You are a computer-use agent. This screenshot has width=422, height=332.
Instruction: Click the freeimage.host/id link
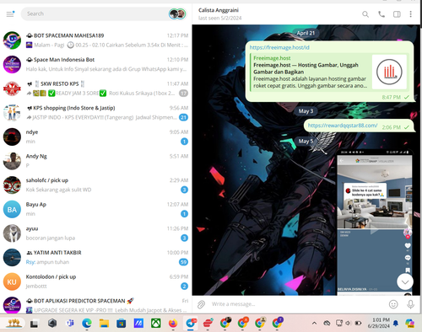(x=279, y=47)
